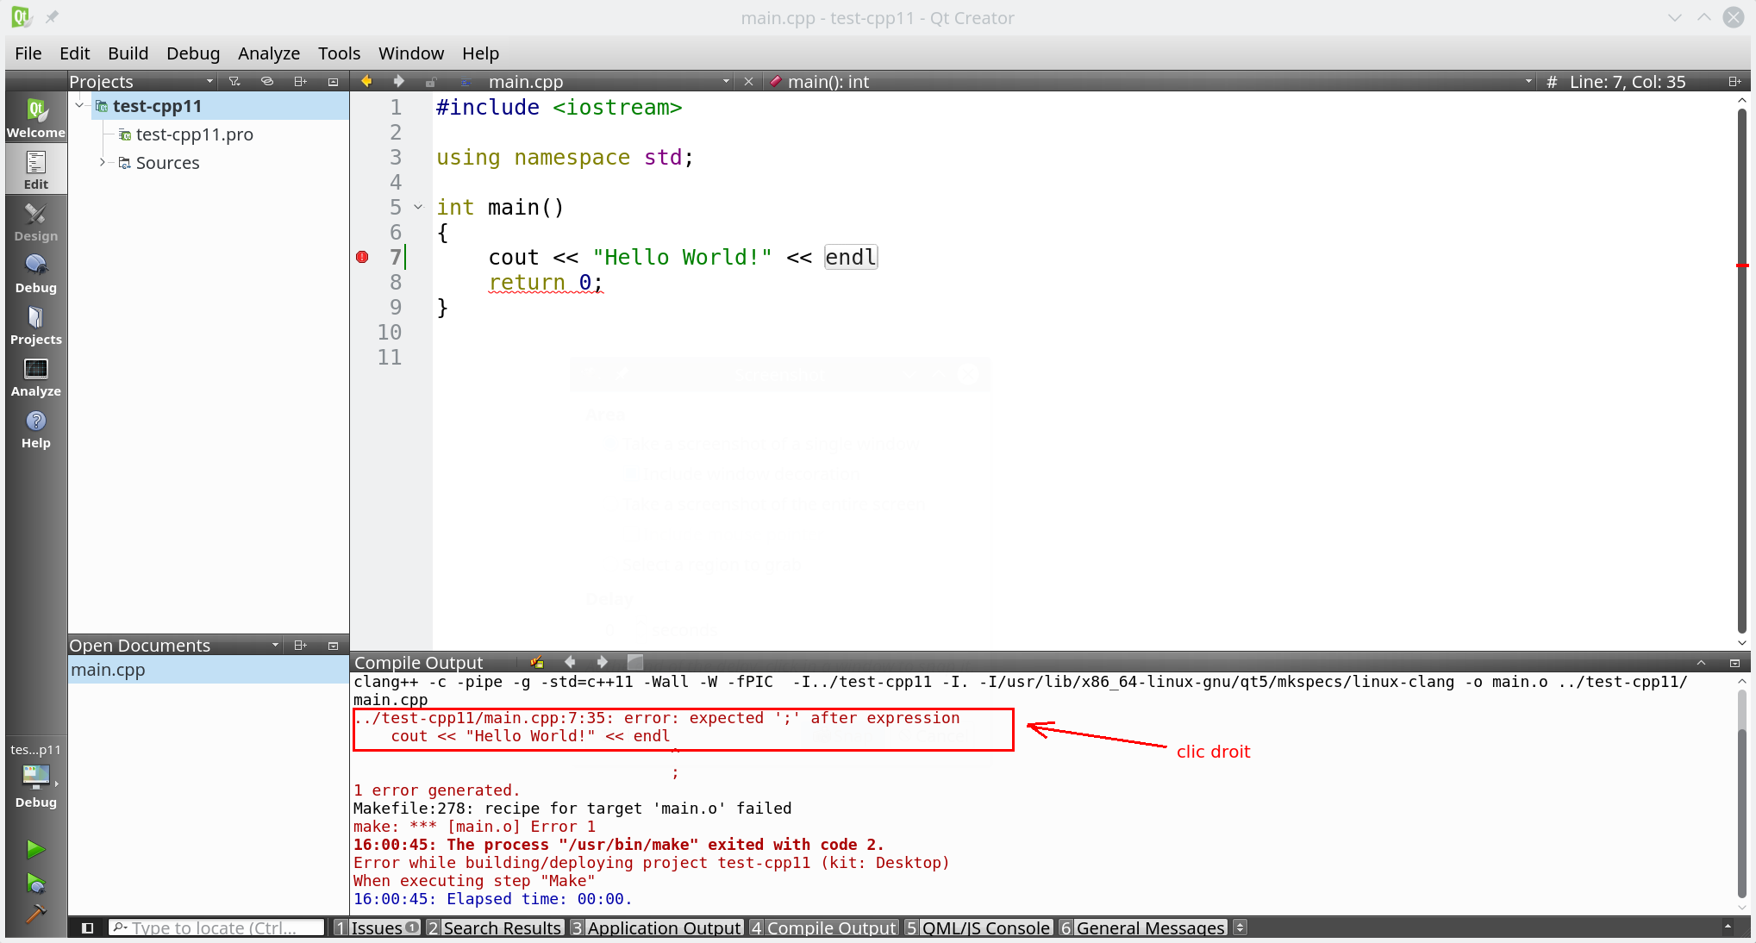
Task: Click the file lock icon in editor toolbar
Action: 431,82
